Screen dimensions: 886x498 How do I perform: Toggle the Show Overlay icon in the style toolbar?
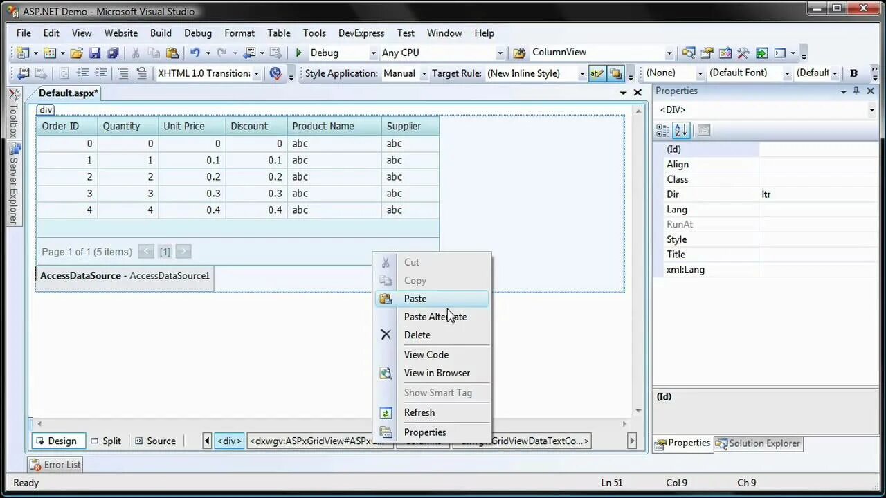615,73
